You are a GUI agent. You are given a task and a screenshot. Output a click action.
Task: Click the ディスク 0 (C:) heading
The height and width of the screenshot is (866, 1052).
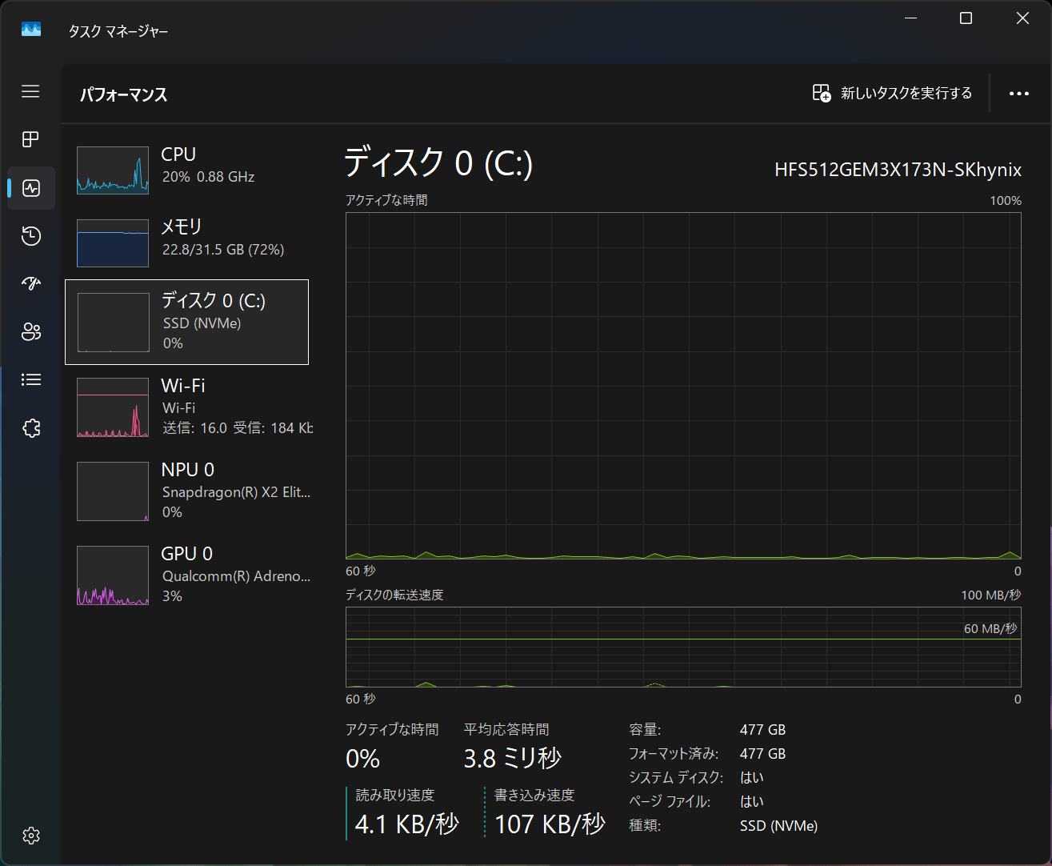(438, 163)
